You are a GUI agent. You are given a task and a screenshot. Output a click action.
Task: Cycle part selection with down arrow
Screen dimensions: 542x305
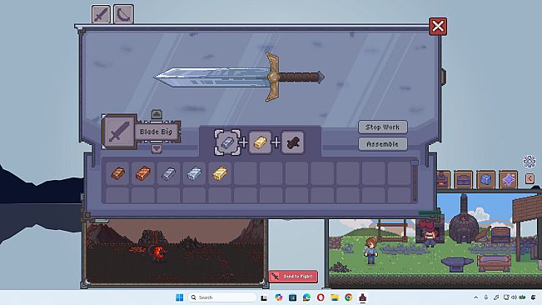click(x=157, y=148)
